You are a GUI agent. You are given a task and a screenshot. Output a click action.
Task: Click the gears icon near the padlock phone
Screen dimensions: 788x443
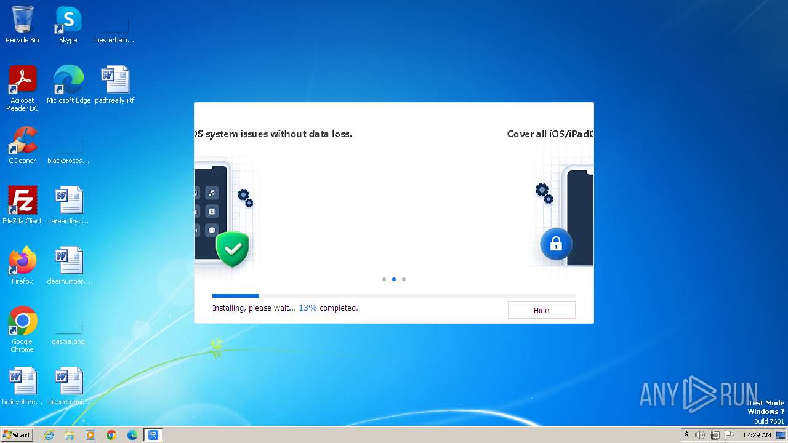[x=544, y=193]
